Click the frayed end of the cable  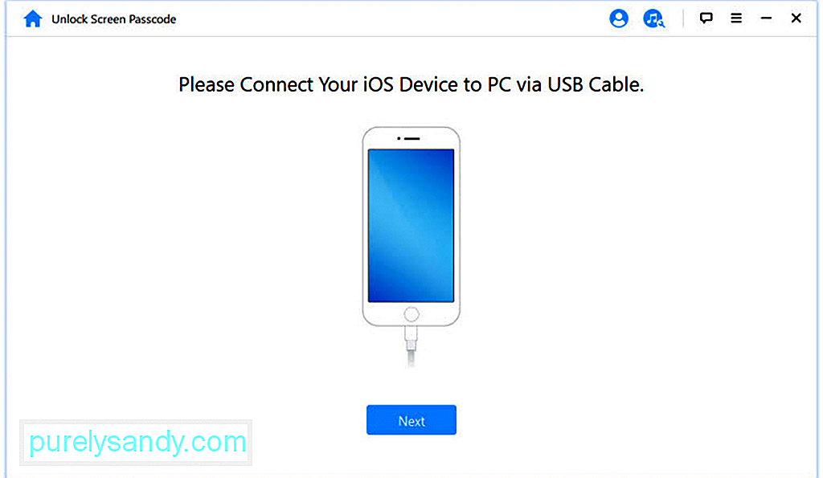click(411, 359)
